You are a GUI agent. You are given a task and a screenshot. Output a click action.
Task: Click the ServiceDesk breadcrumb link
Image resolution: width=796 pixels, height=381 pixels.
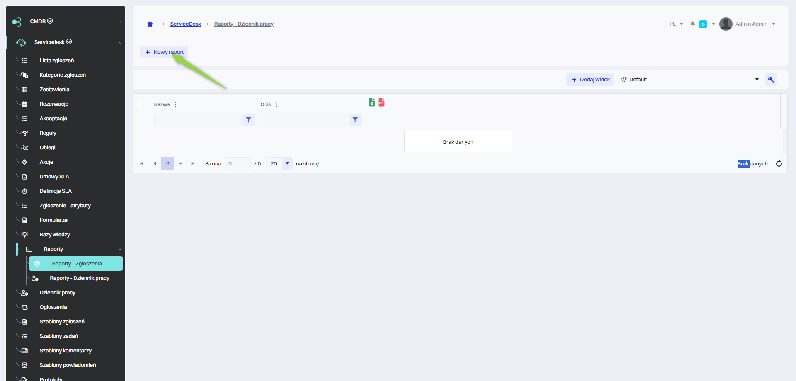185,24
